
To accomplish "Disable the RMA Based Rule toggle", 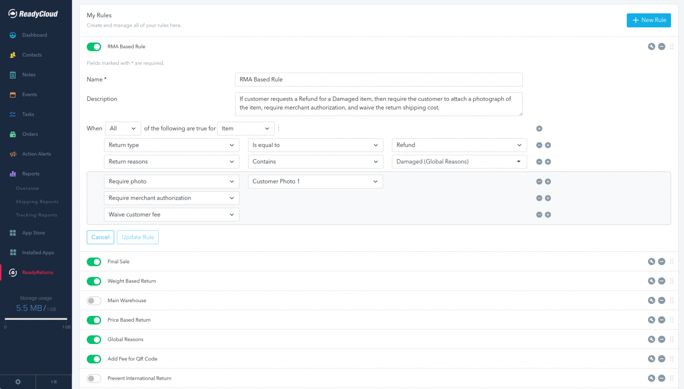I will point(94,47).
